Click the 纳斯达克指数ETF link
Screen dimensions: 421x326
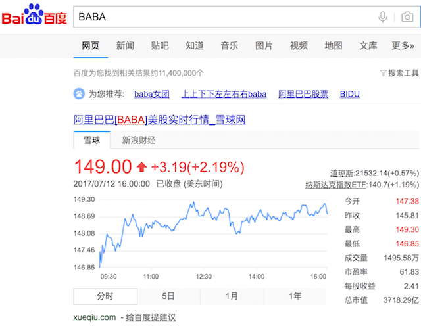335,185
